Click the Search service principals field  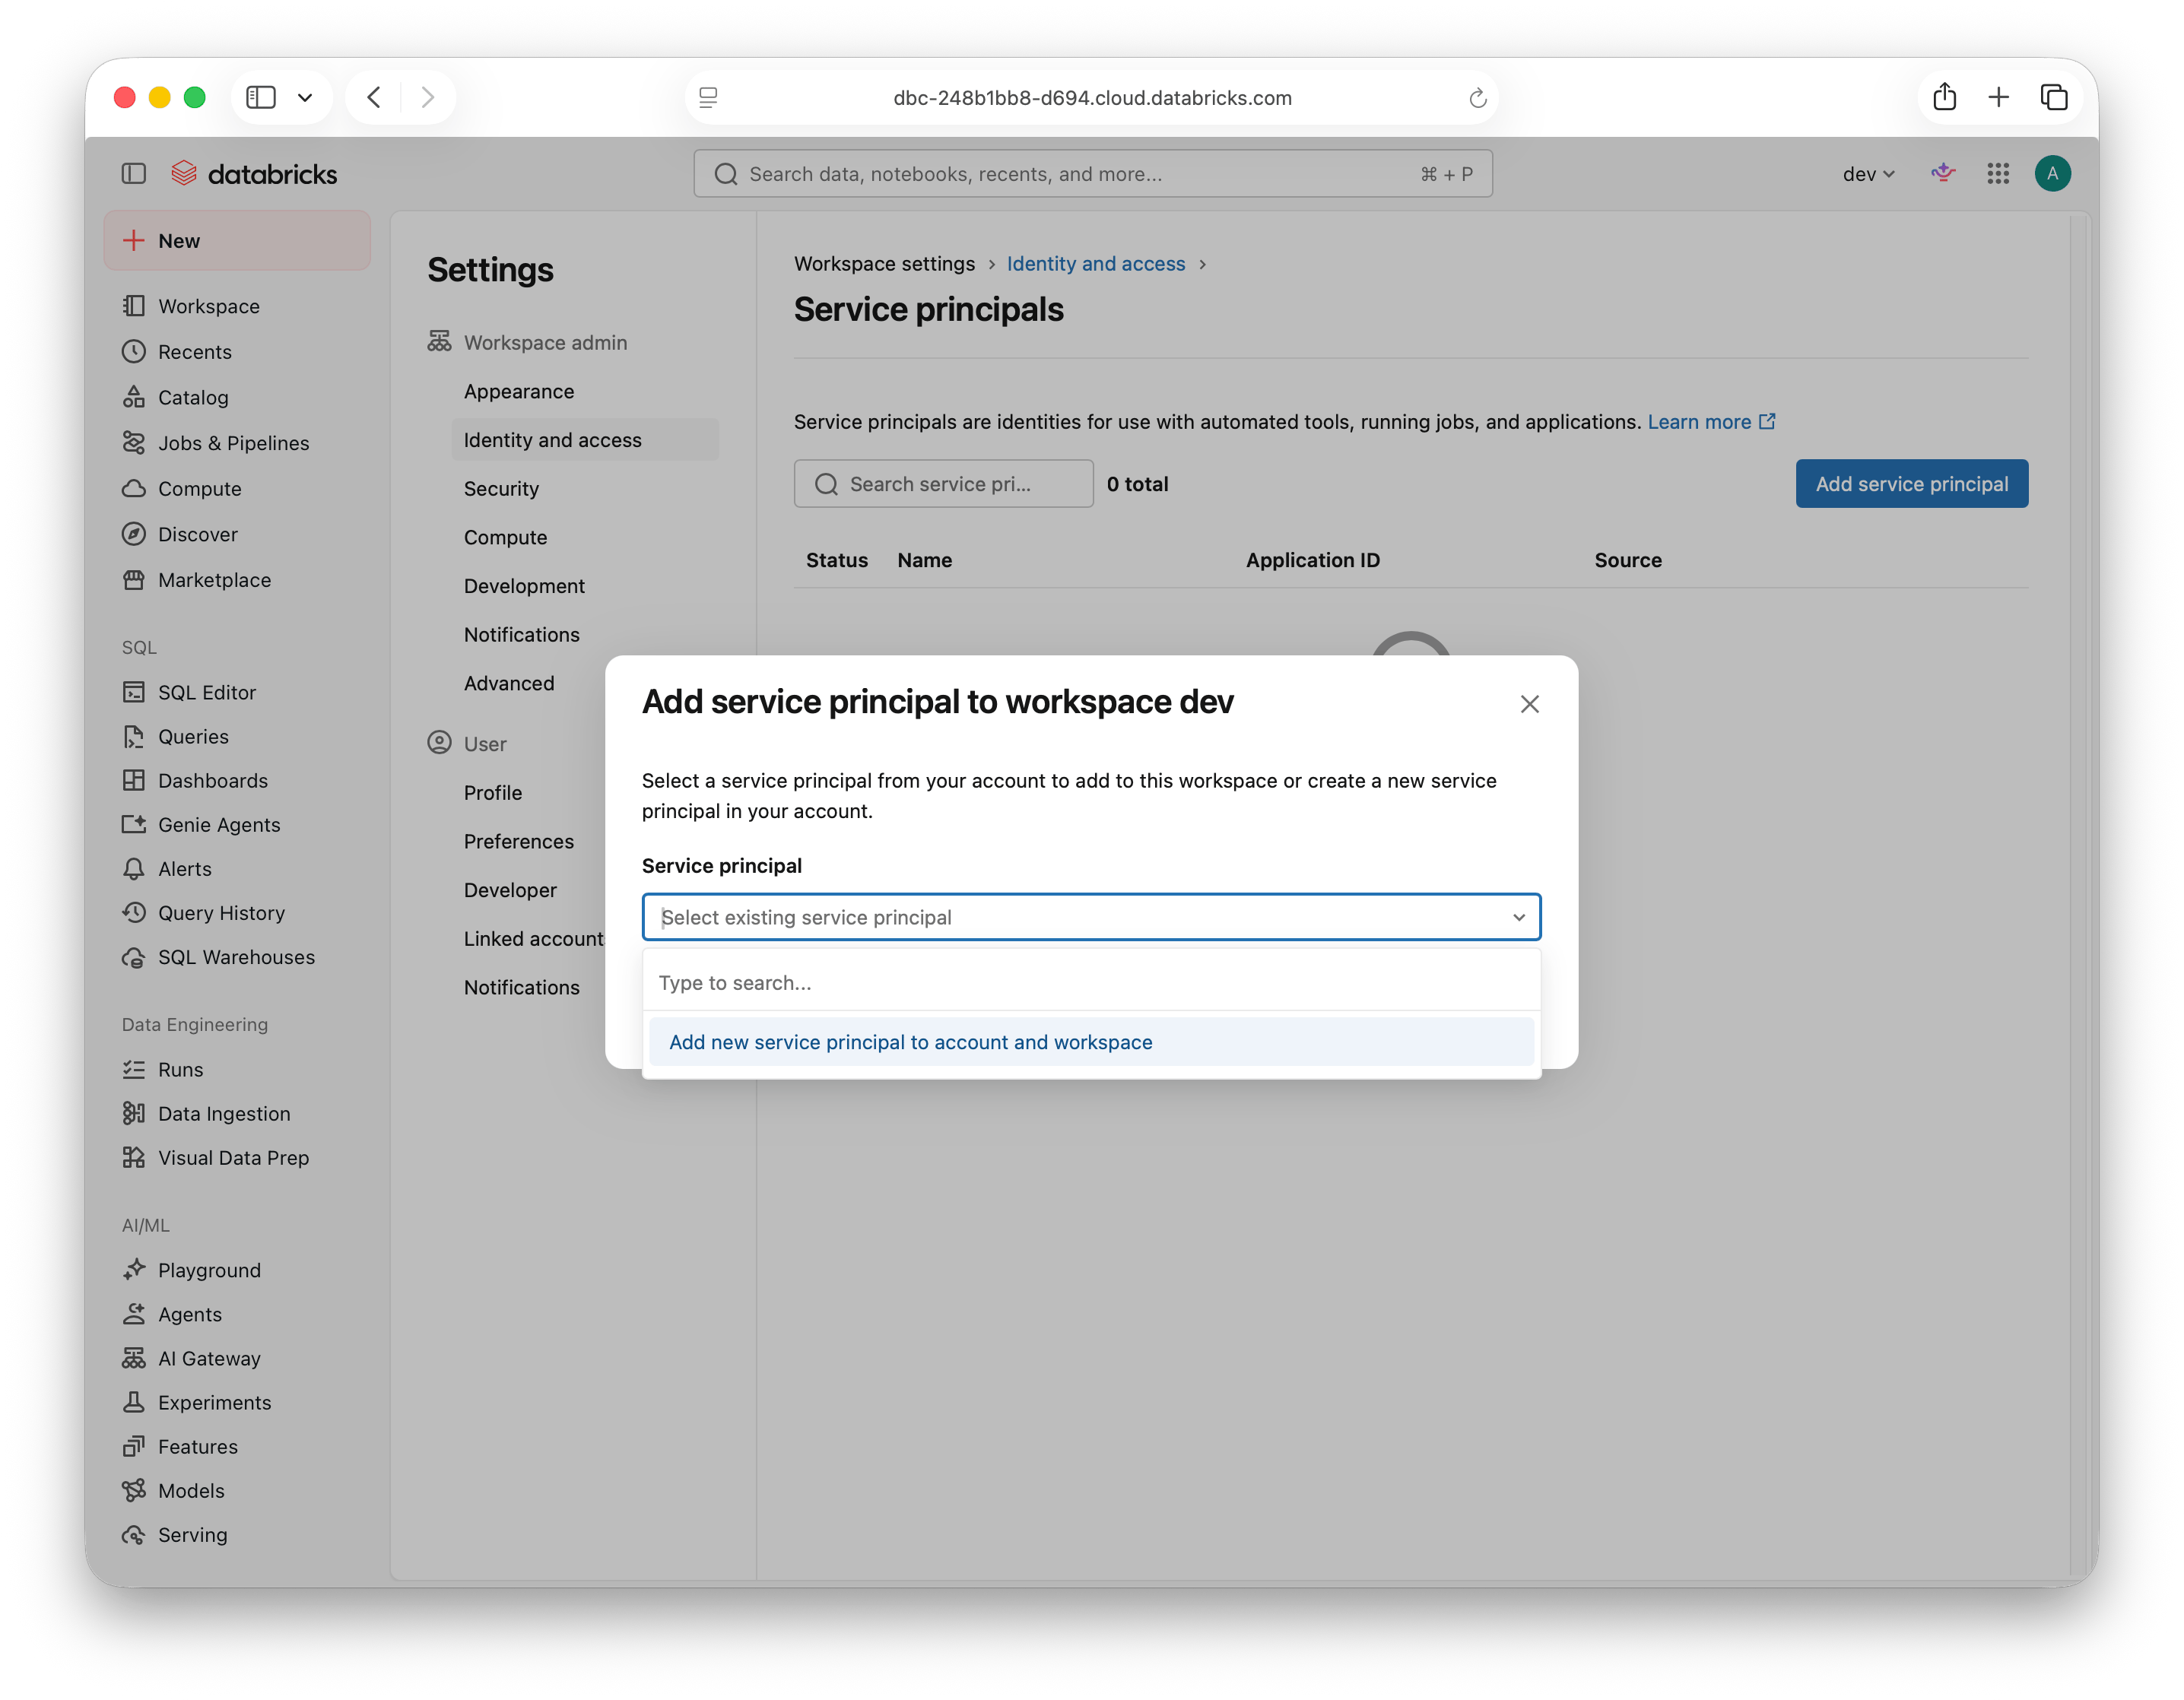[943, 484]
